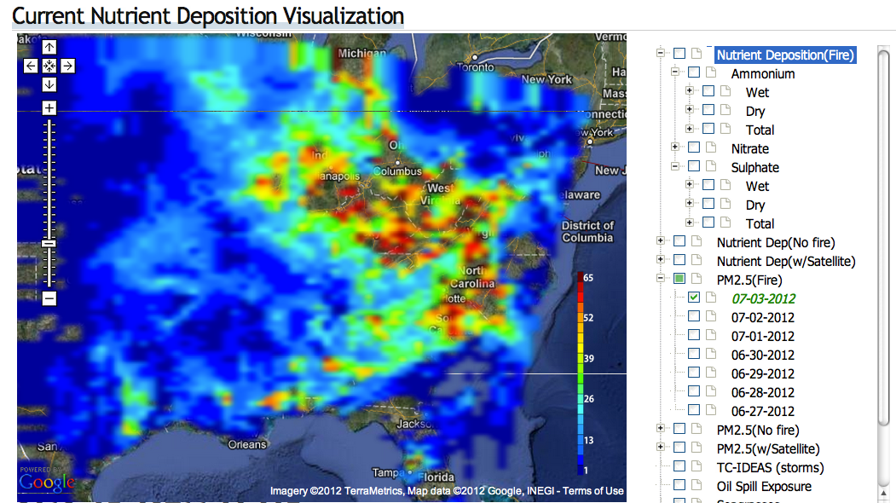Zoom in with the plus button
The width and height of the screenshot is (896, 503).
pyautogui.click(x=49, y=108)
